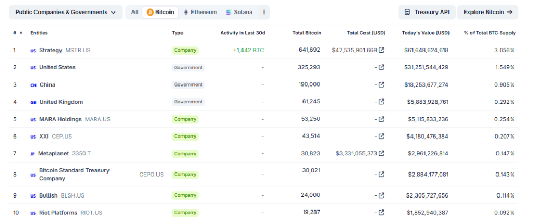The width and height of the screenshot is (534, 222).
Task: Open Riot Platforms external link icon
Action: click(381, 213)
